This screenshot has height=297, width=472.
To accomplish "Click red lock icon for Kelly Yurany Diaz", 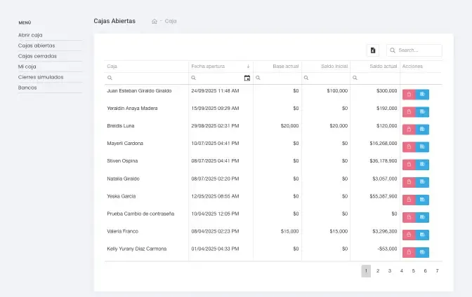I will [408, 252].
